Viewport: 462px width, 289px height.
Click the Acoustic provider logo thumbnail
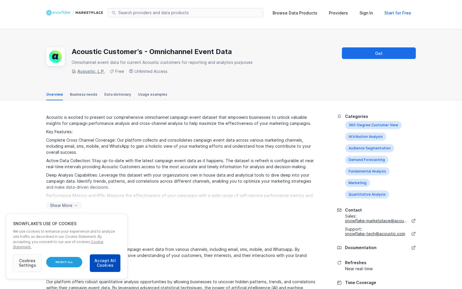click(x=55, y=57)
